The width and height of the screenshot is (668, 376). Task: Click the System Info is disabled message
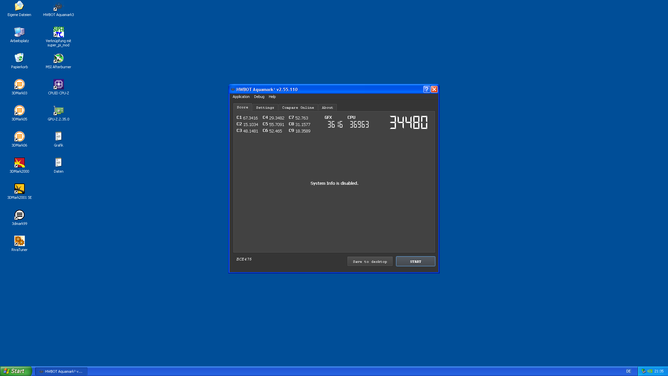point(334,183)
